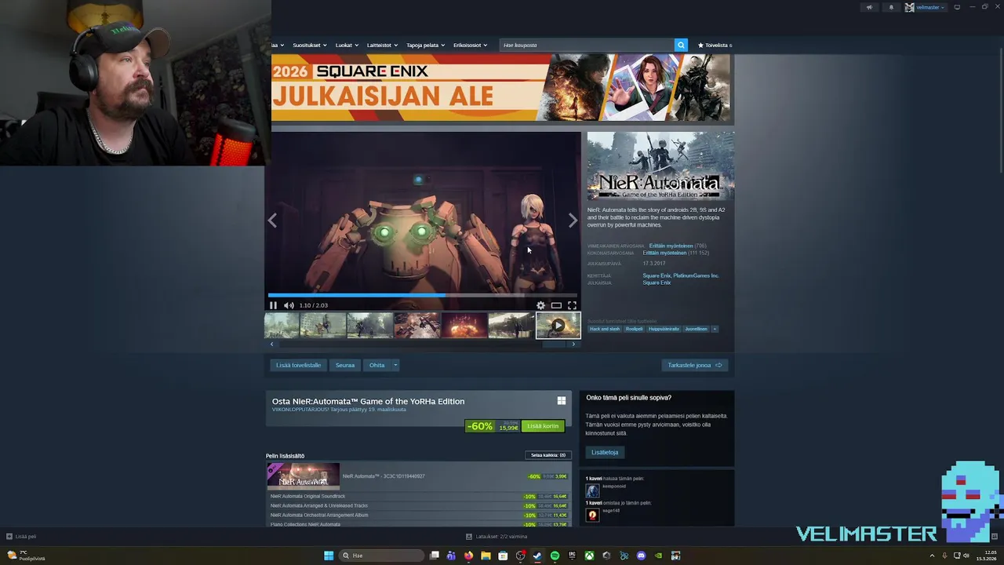This screenshot has width=1004, height=565.
Task: Open File Explorer from the taskbar
Action: click(486, 556)
